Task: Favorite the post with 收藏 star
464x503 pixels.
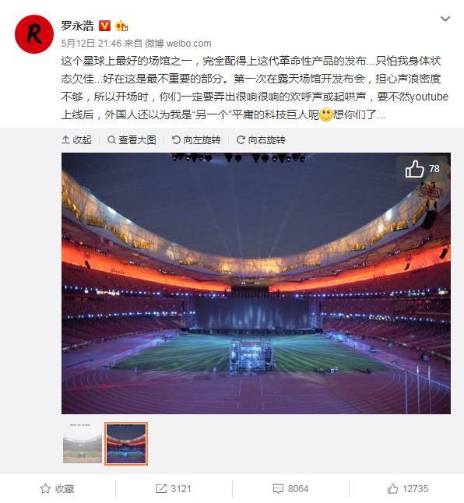Action: pos(58,488)
